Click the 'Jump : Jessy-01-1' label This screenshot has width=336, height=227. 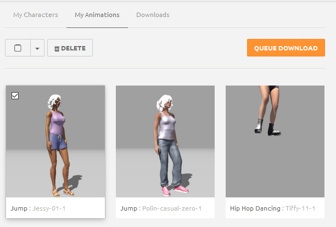click(38, 208)
